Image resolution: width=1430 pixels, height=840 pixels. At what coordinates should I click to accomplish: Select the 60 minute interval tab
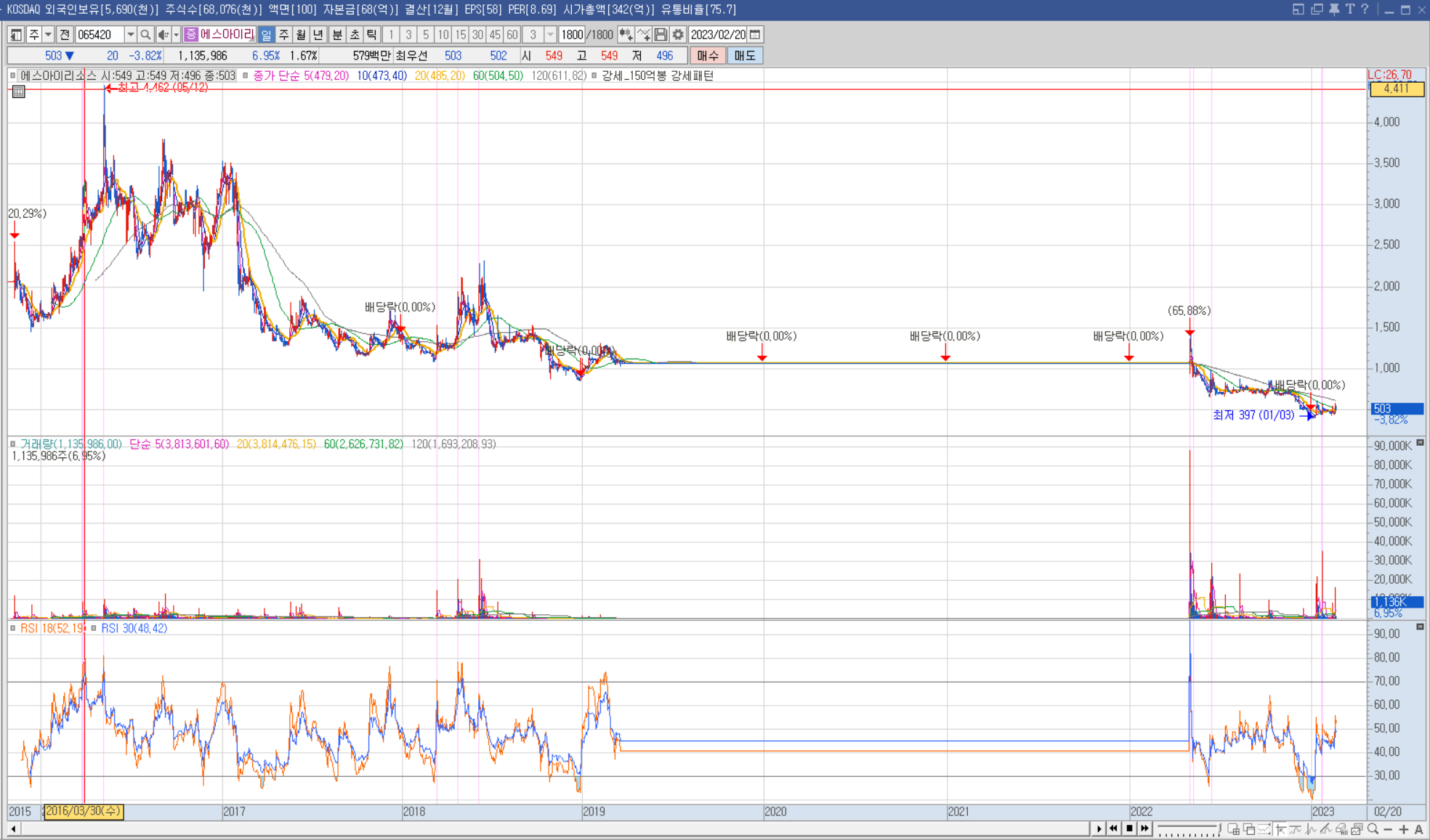coord(512,35)
